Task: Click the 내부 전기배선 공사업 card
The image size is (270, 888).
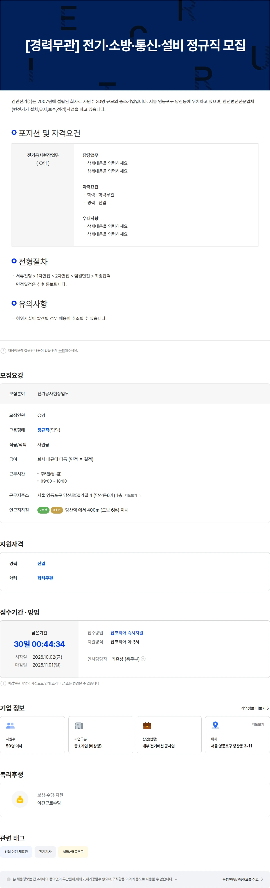Action: (x=169, y=734)
